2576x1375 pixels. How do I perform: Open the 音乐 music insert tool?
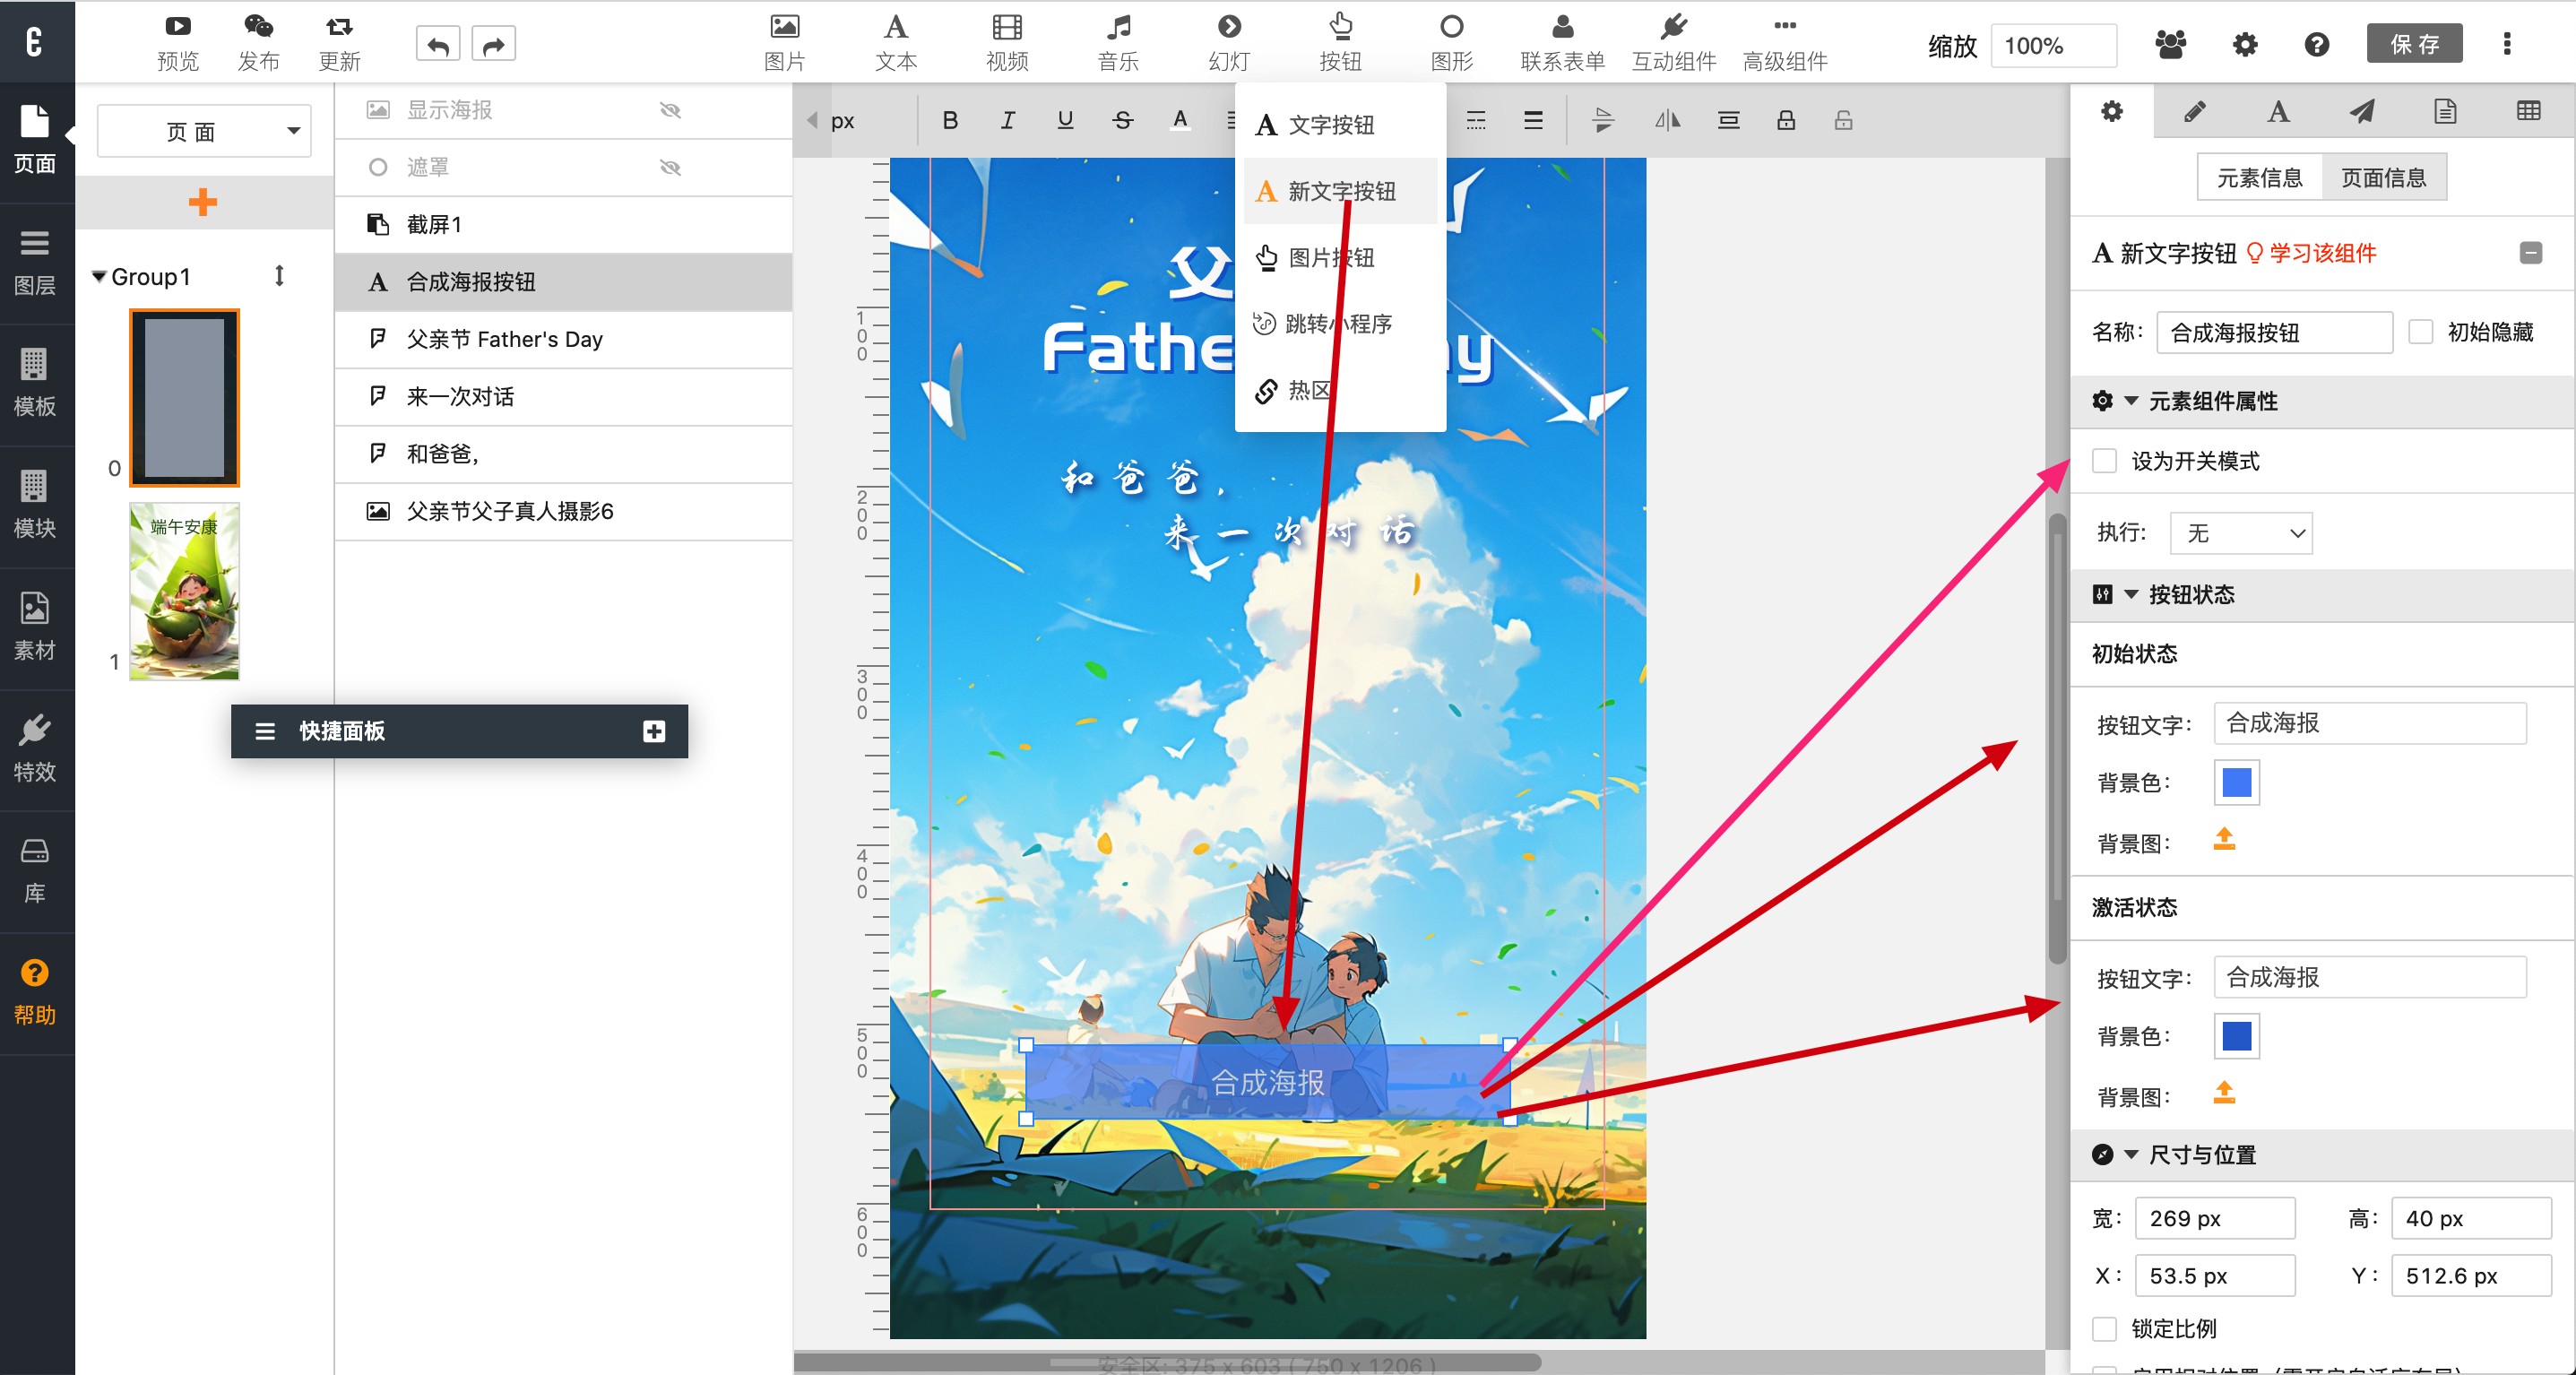1117,42
